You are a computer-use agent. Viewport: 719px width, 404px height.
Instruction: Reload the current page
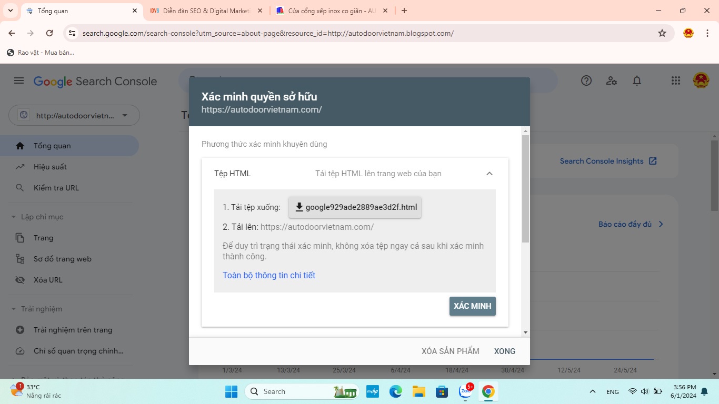point(49,33)
